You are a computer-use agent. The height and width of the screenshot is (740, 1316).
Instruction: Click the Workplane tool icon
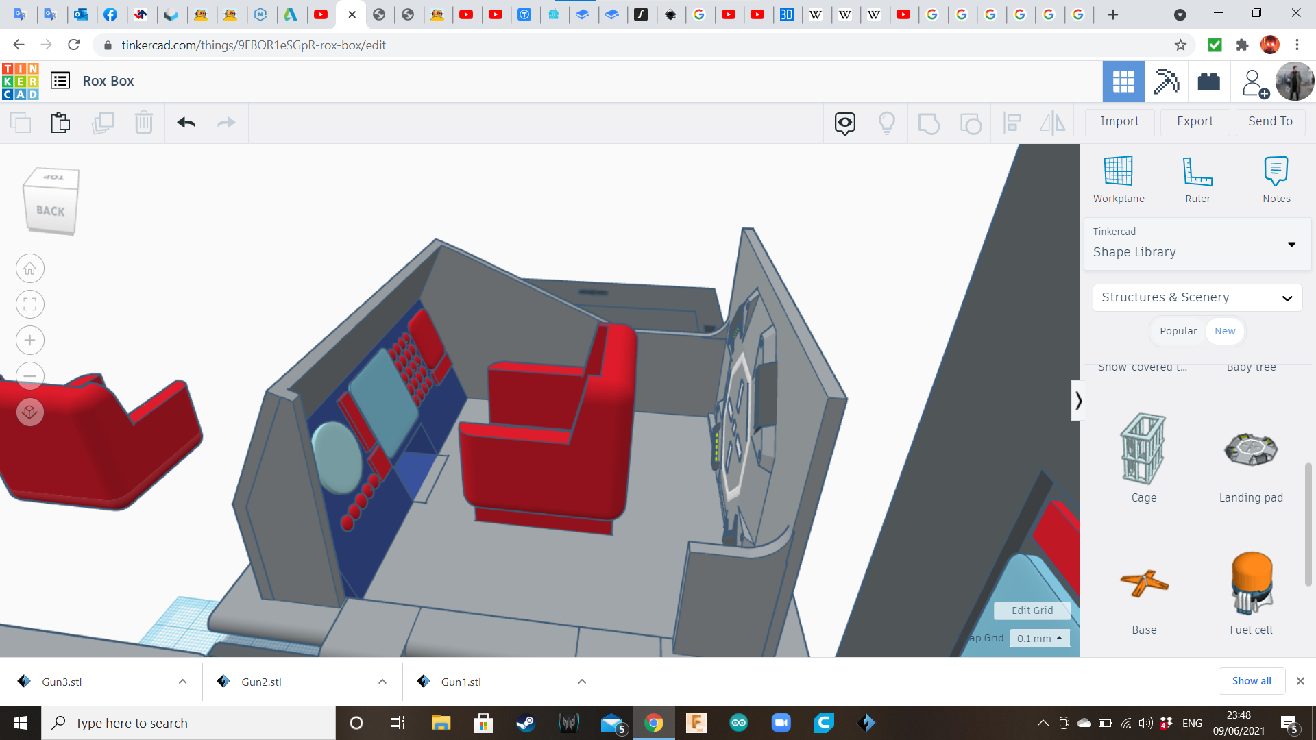pos(1118,171)
